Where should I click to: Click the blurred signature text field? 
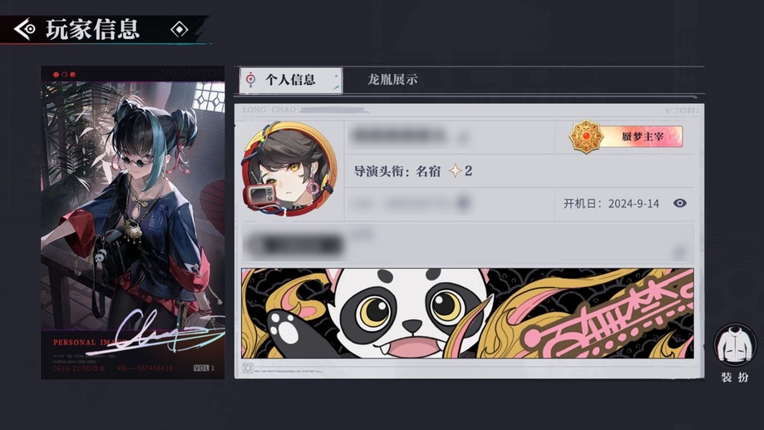467,245
